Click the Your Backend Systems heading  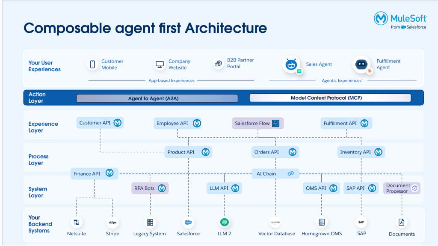point(40,224)
